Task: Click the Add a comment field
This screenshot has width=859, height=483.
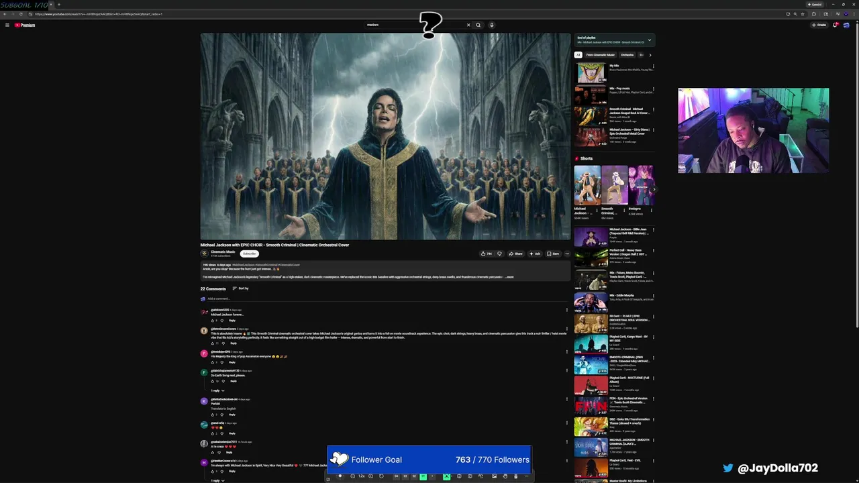Action: pyautogui.click(x=386, y=299)
